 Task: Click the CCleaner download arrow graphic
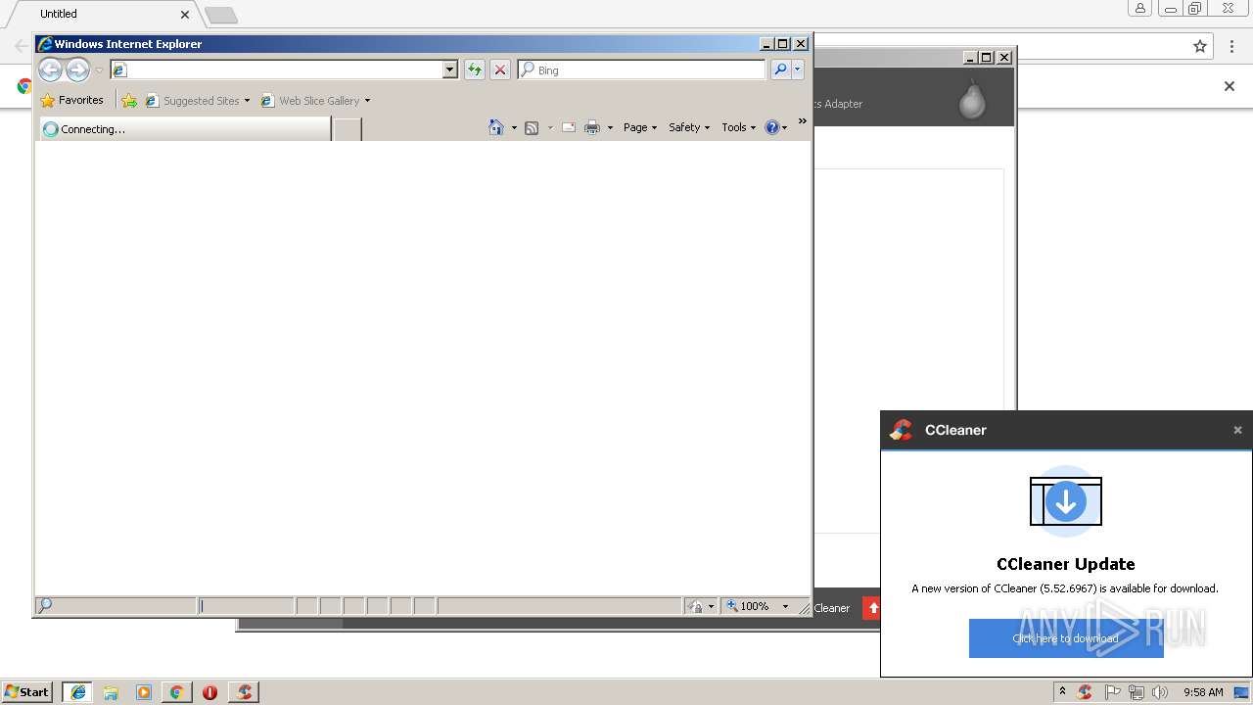click(x=1066, y=501)
